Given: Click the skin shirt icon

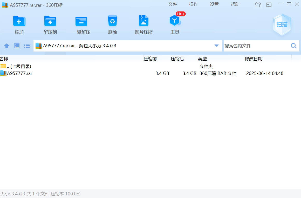Looking at the screenshot, I should (x=258, y=5).
